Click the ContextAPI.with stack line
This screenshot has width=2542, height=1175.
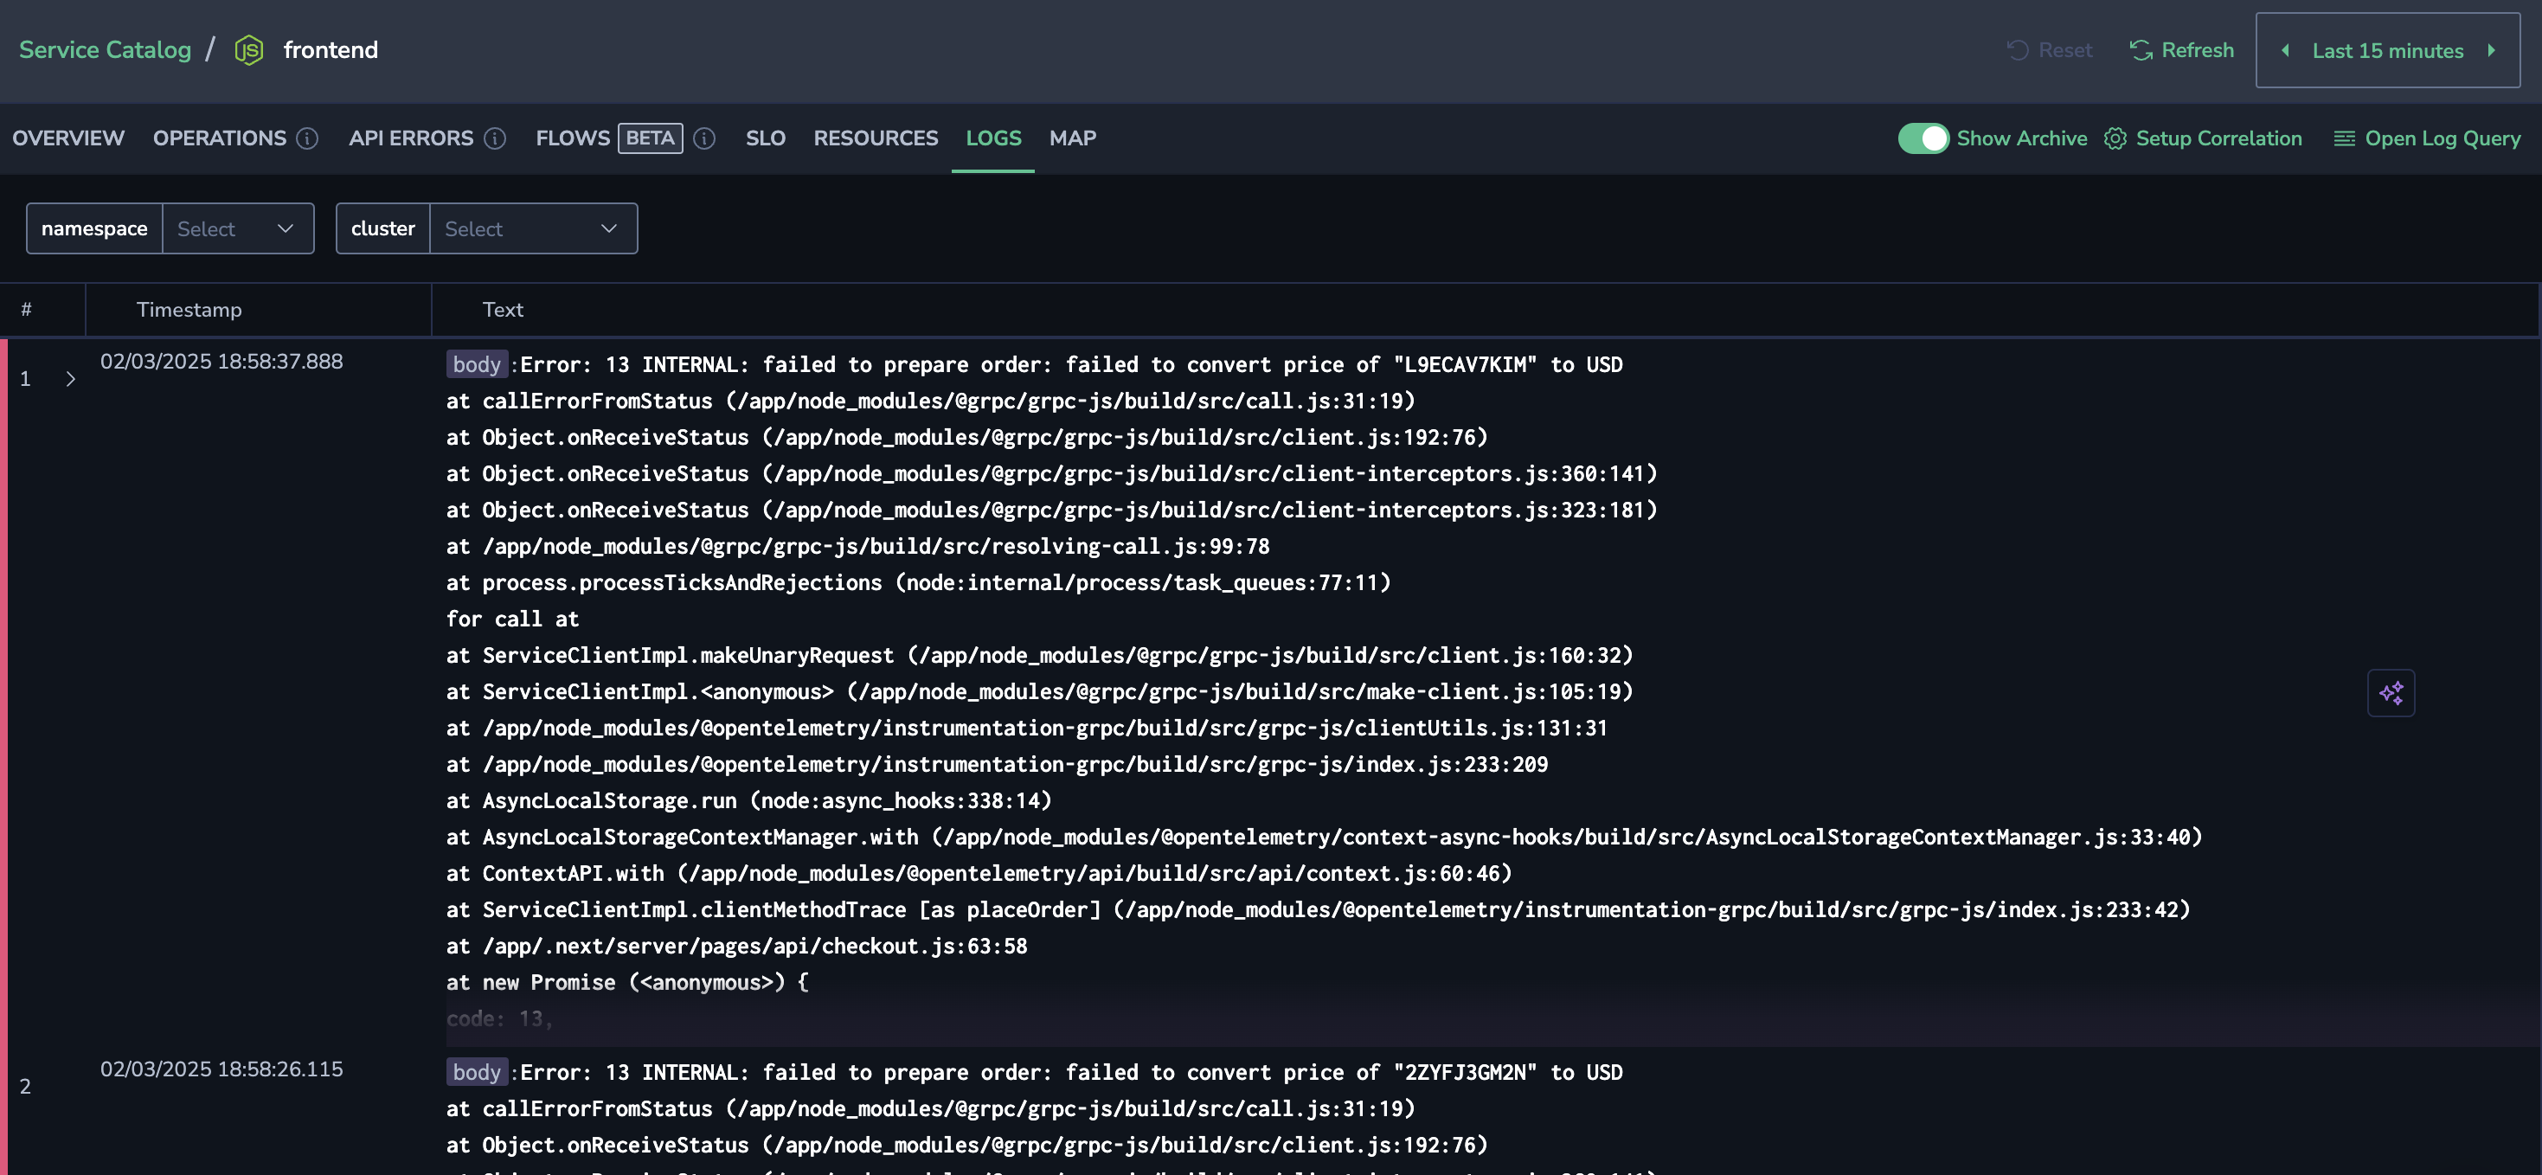[x=979, y=873]
